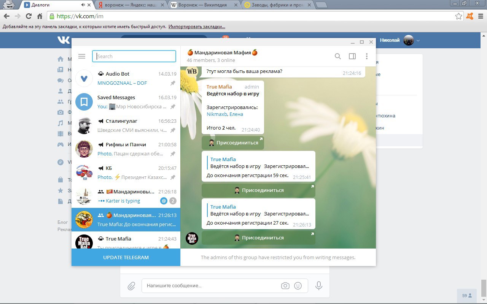Open the Сталингулаг channel
The width and height of the screenshot is (487, 304).
click(126, 125)
